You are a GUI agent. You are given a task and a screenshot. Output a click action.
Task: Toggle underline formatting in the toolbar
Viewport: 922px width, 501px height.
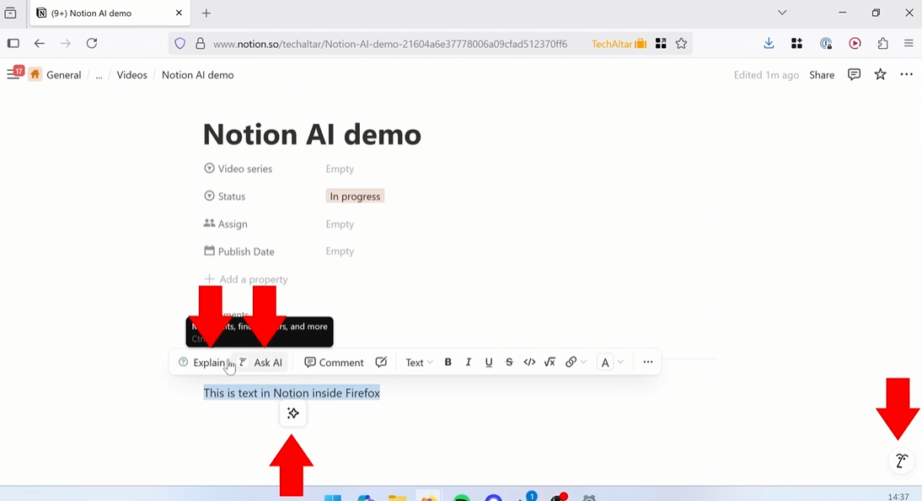point(489,363)
